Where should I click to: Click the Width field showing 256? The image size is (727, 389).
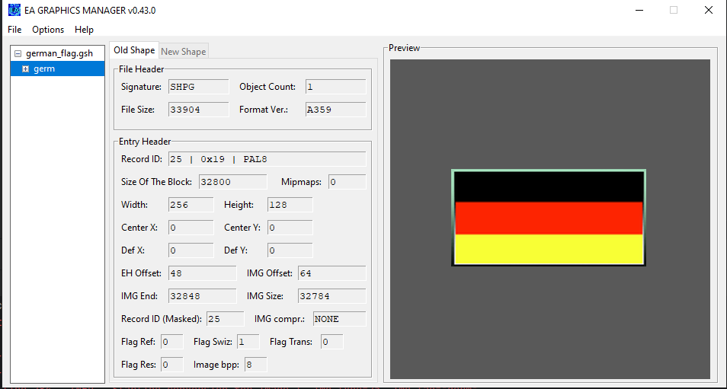click(191, 205)
